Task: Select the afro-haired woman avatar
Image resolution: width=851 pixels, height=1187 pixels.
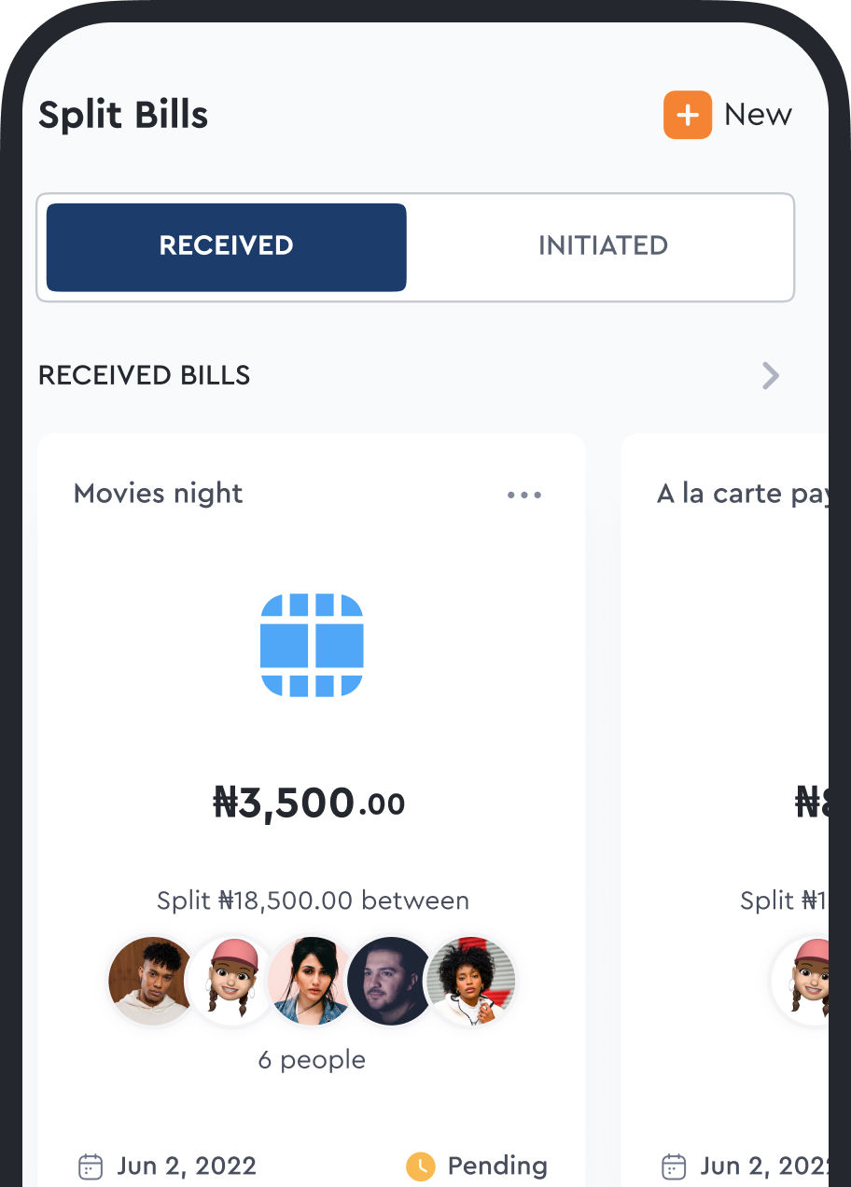Action: 469,981
